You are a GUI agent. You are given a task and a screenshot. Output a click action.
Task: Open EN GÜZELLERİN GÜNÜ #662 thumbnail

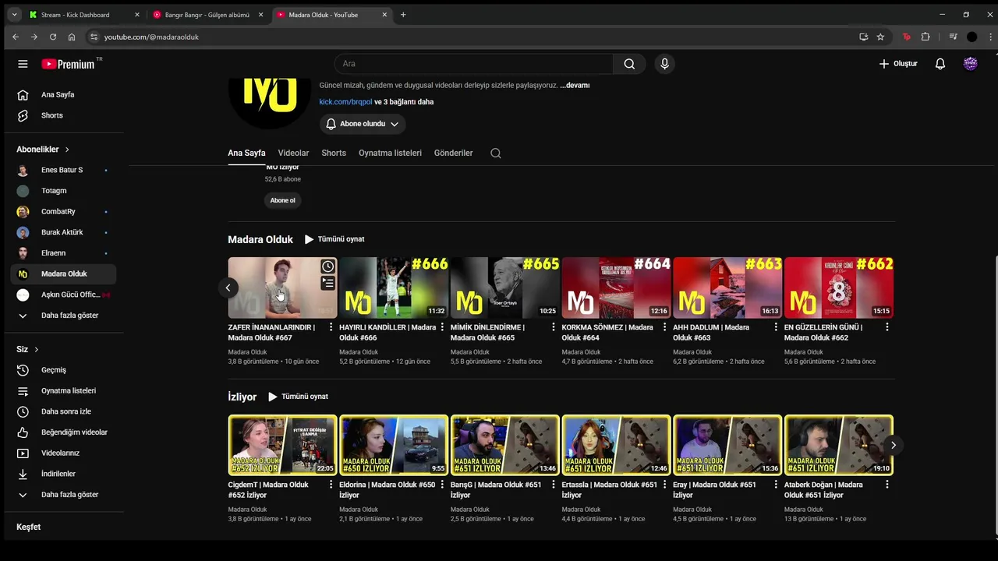[x=839, y=288]
